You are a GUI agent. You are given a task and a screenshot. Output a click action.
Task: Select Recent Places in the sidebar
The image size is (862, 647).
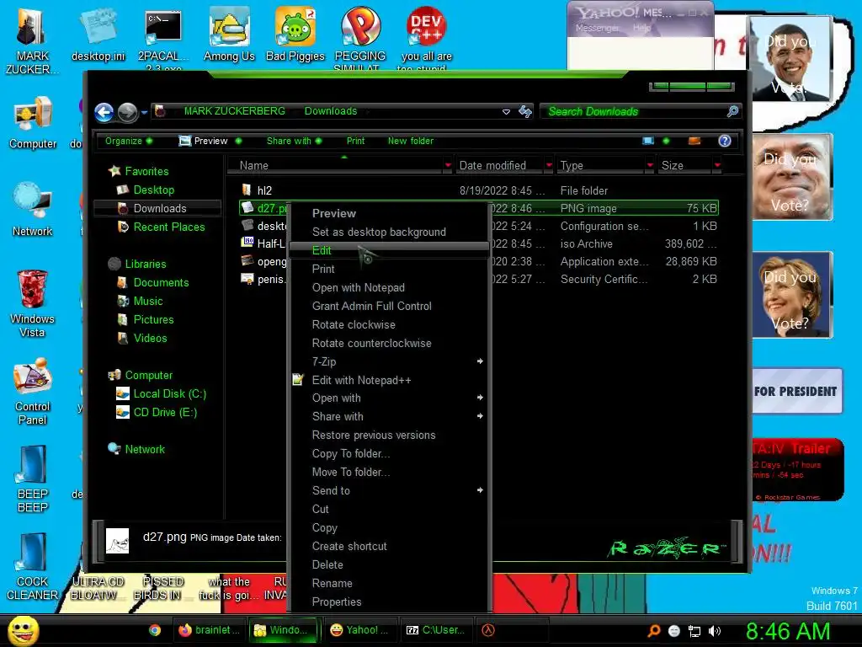tap(168, 227)
